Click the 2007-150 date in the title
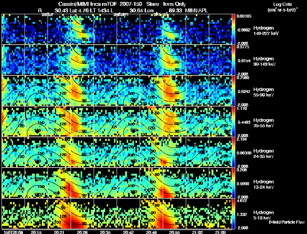 point(130,4)
